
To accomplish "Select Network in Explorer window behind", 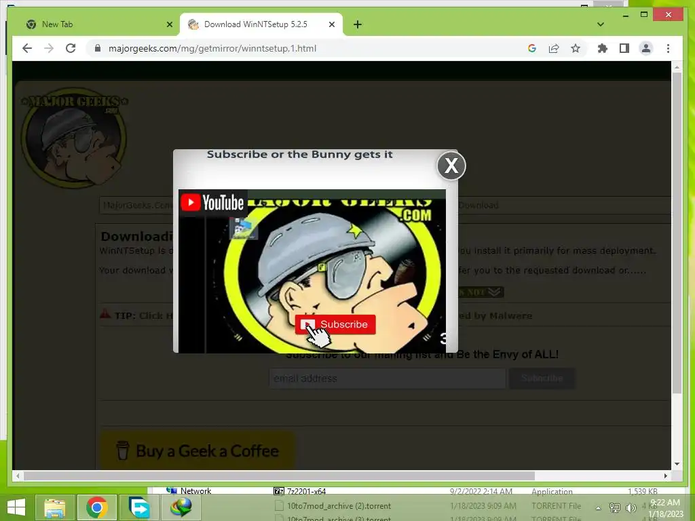I will pyautogui.click(x=195, y=491).
